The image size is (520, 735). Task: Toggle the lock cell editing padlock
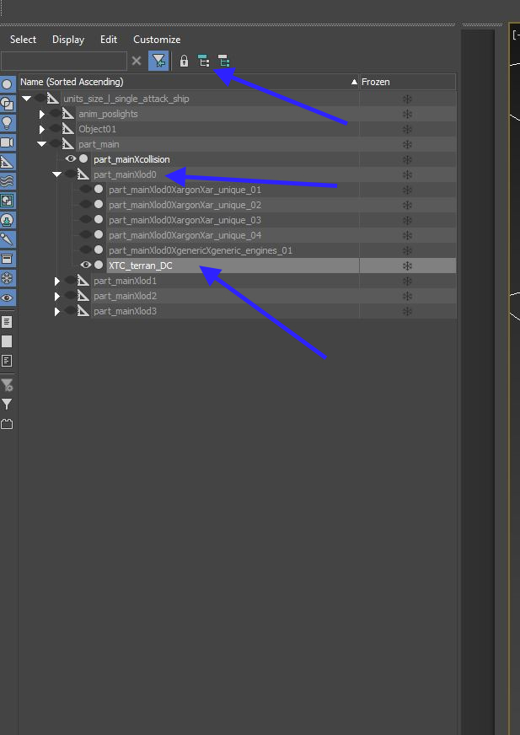(184, 61)
